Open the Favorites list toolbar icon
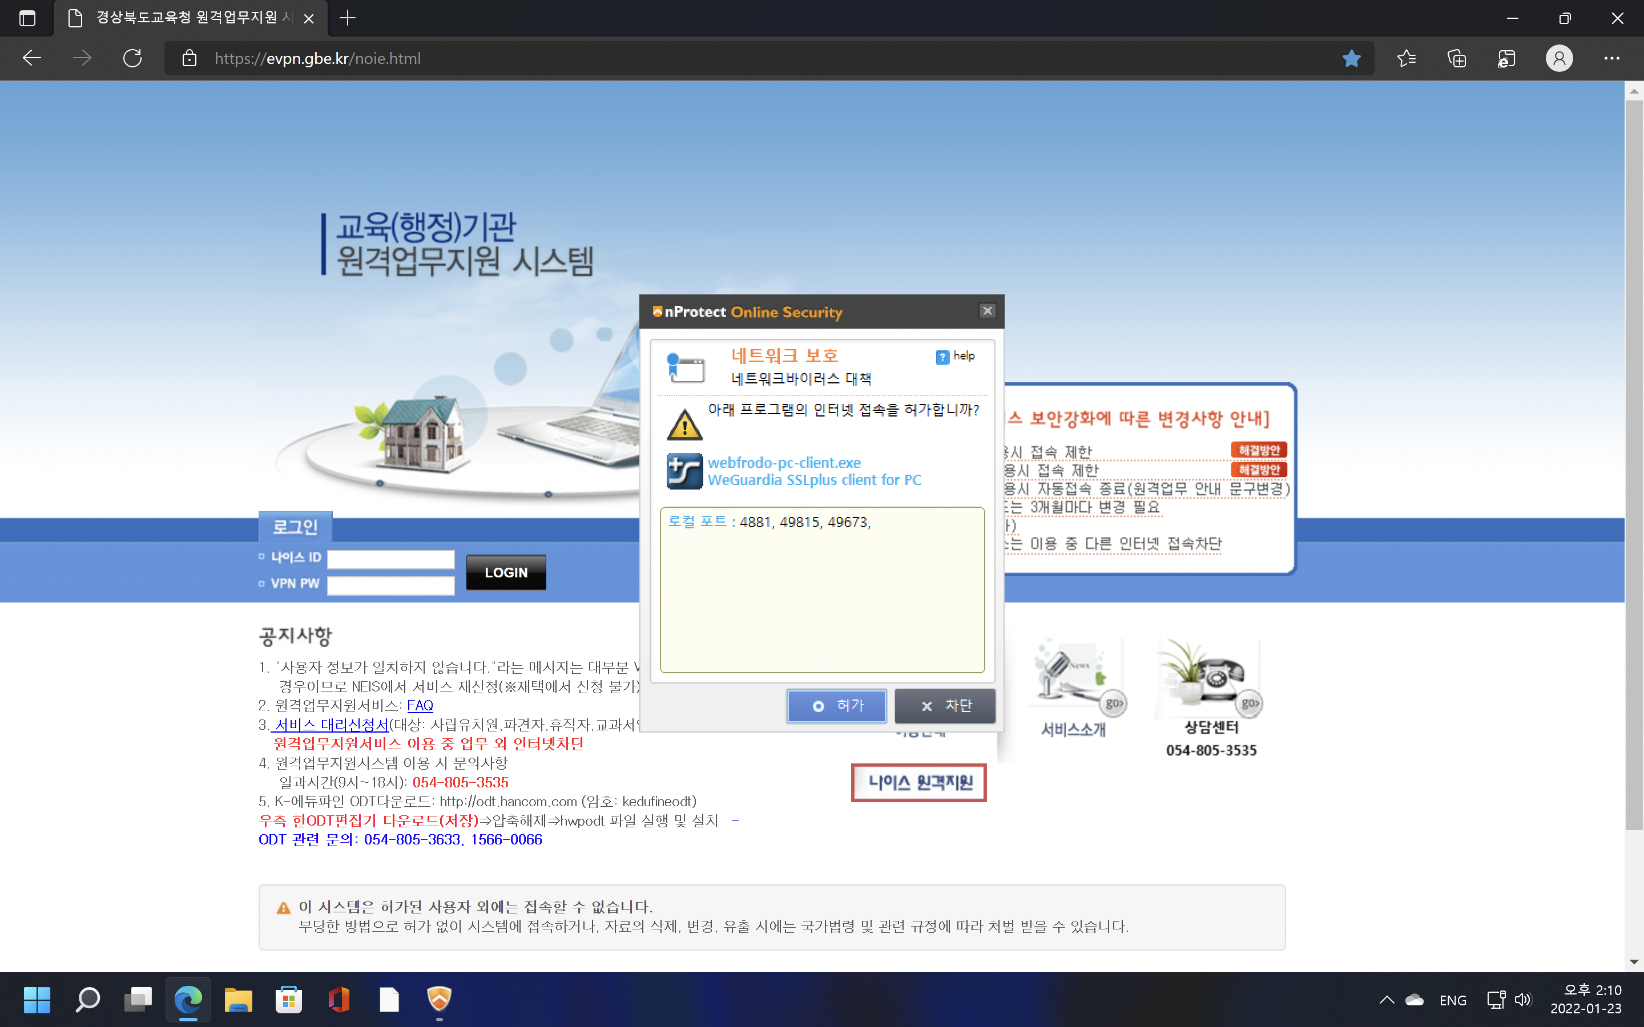The height and width of the screenshot is (1027, 1644). [1406, 58]
